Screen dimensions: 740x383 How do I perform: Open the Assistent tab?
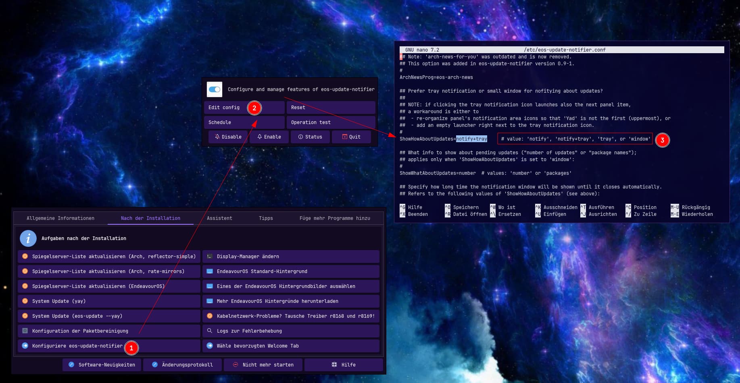point(219,218)
